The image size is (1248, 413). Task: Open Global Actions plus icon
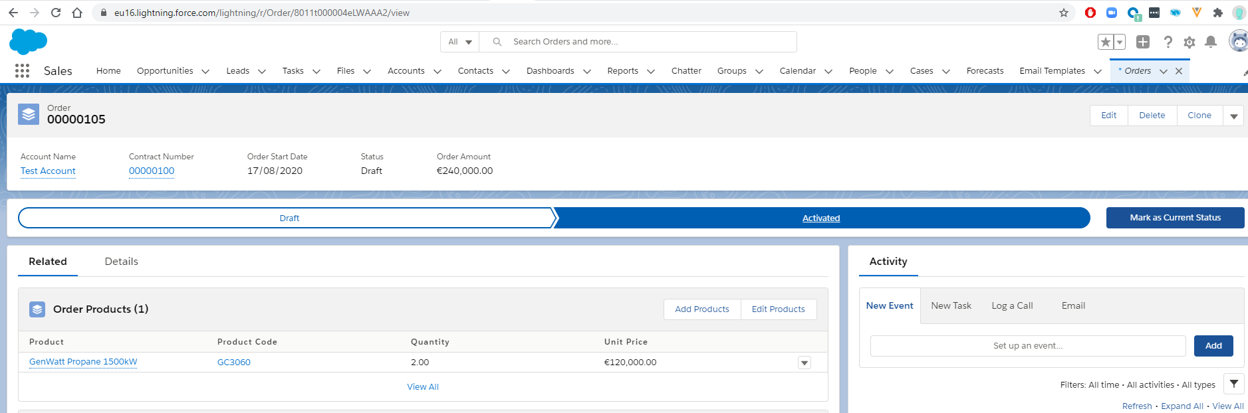1142,42
